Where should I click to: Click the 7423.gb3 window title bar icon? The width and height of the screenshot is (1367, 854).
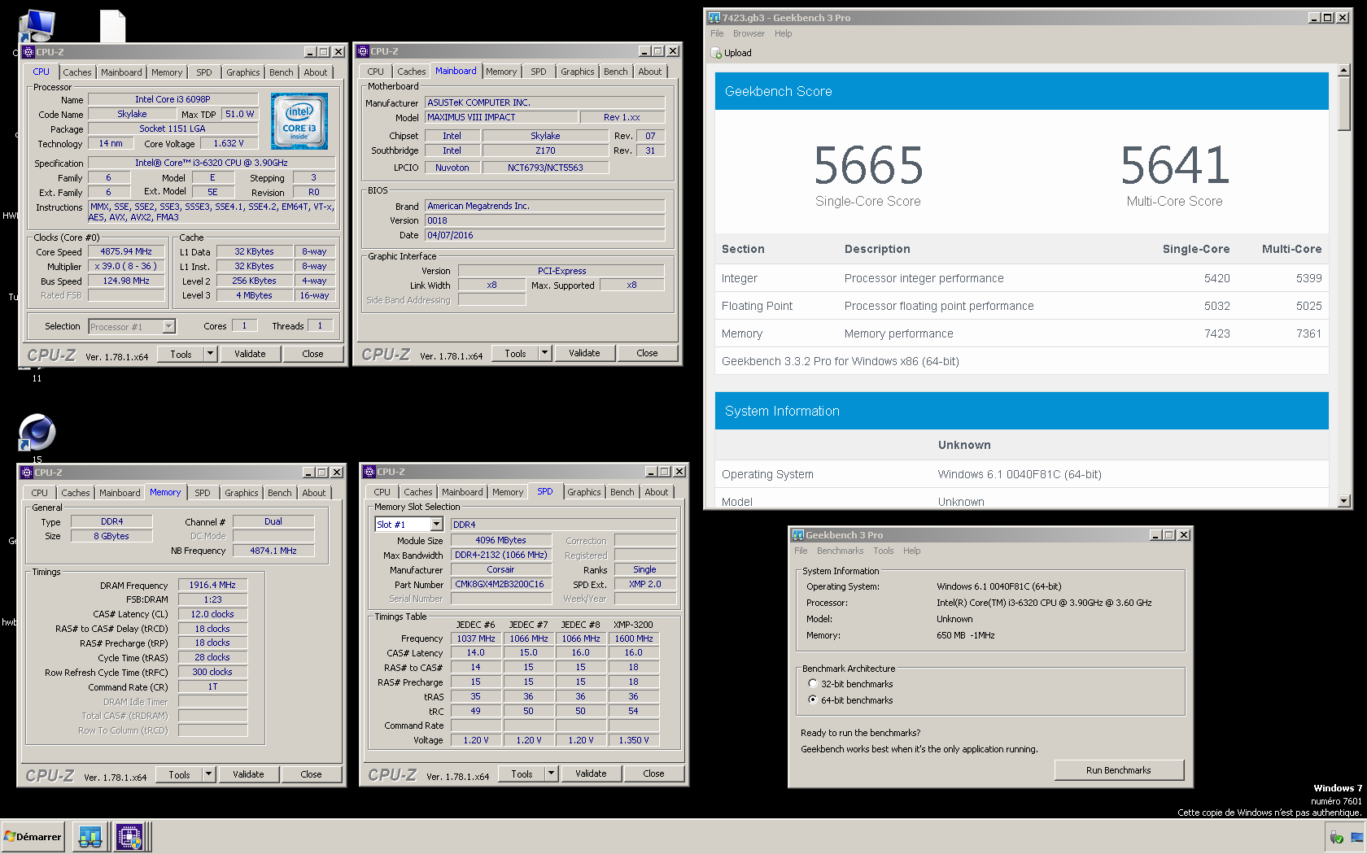714,17
